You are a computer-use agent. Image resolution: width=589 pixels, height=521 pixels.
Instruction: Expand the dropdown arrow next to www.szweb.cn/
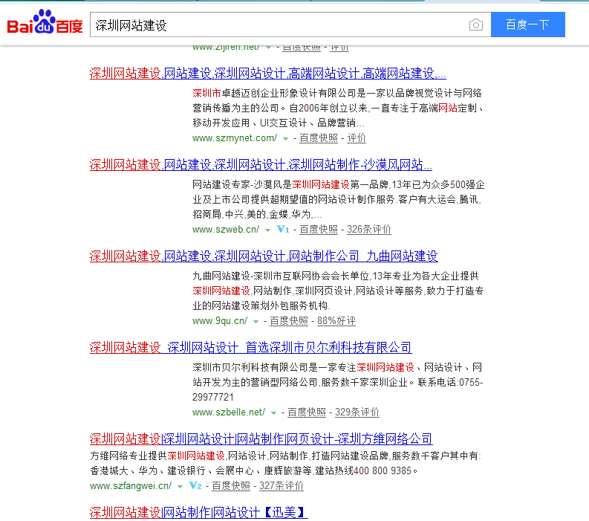267,230
